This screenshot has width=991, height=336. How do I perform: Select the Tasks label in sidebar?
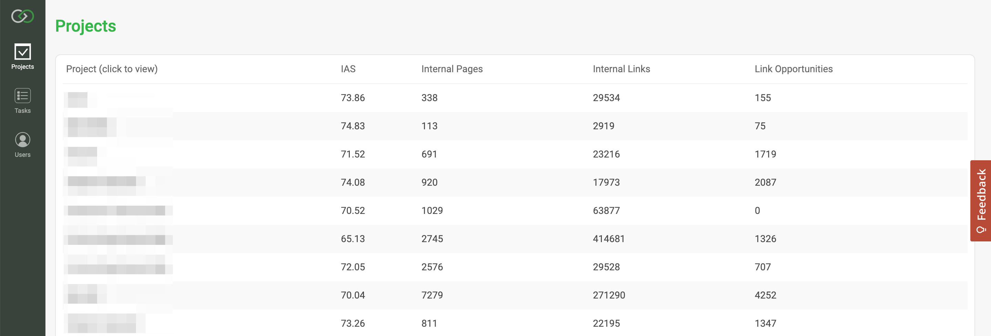point(22,111)
